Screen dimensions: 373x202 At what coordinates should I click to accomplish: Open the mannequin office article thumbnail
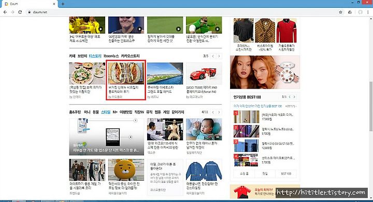pyautogui.click(x=165, y=129)
